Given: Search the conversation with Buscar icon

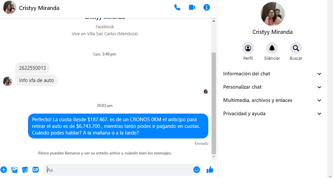Looking at the screenshot, I should coord(296,48).
